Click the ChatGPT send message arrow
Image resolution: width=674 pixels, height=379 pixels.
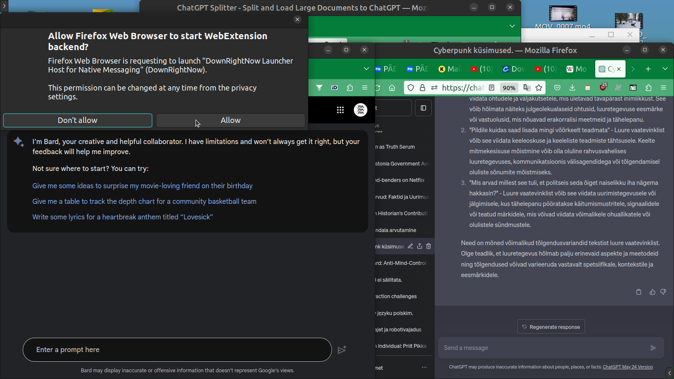point(653,348)
